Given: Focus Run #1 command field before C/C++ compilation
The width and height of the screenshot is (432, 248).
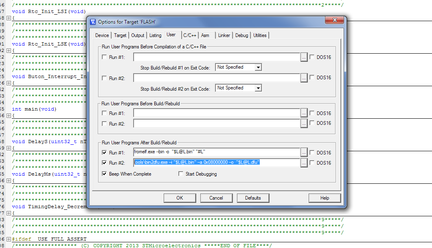Looking at the screenshot, I should click(217, 57).
